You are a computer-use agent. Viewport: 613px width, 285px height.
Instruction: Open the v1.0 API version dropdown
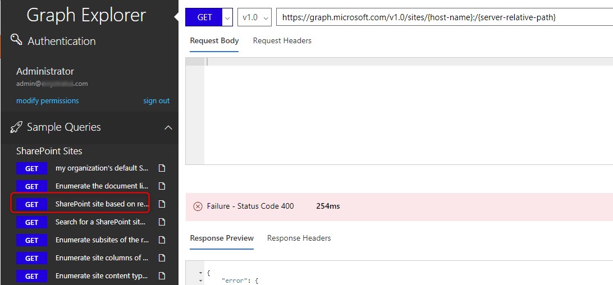254,17
